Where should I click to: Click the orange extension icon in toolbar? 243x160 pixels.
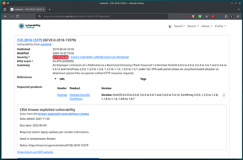tap(193, 16)
